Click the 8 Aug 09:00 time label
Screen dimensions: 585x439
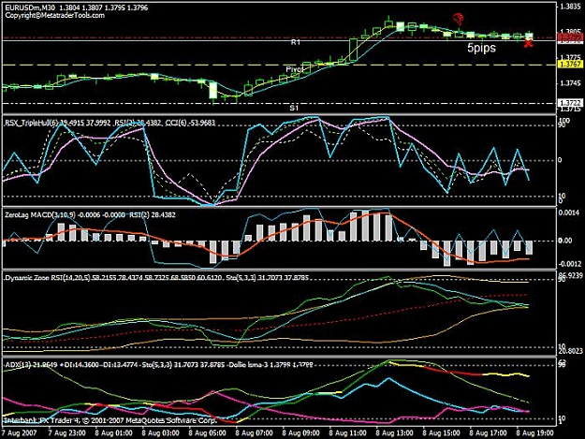(300, 433)
